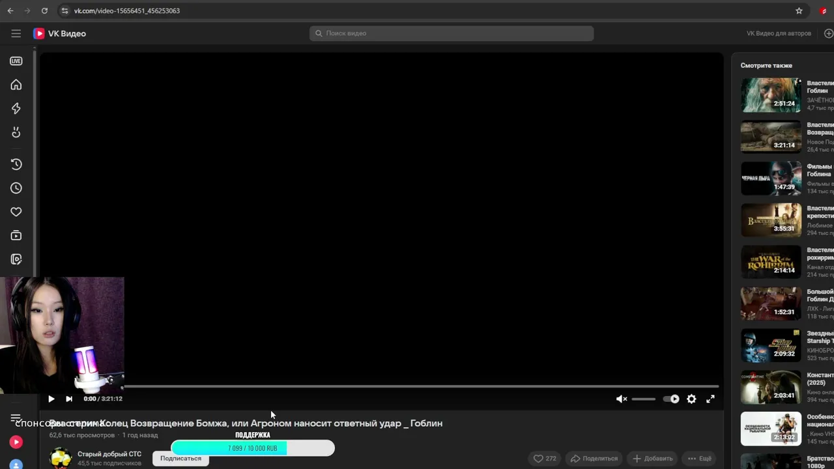This screenshot has width=834, height=469.
Task: Open the Черная дыра thumbnail 1:47:39
Action: pyautogui.click(x=771, y=178)
